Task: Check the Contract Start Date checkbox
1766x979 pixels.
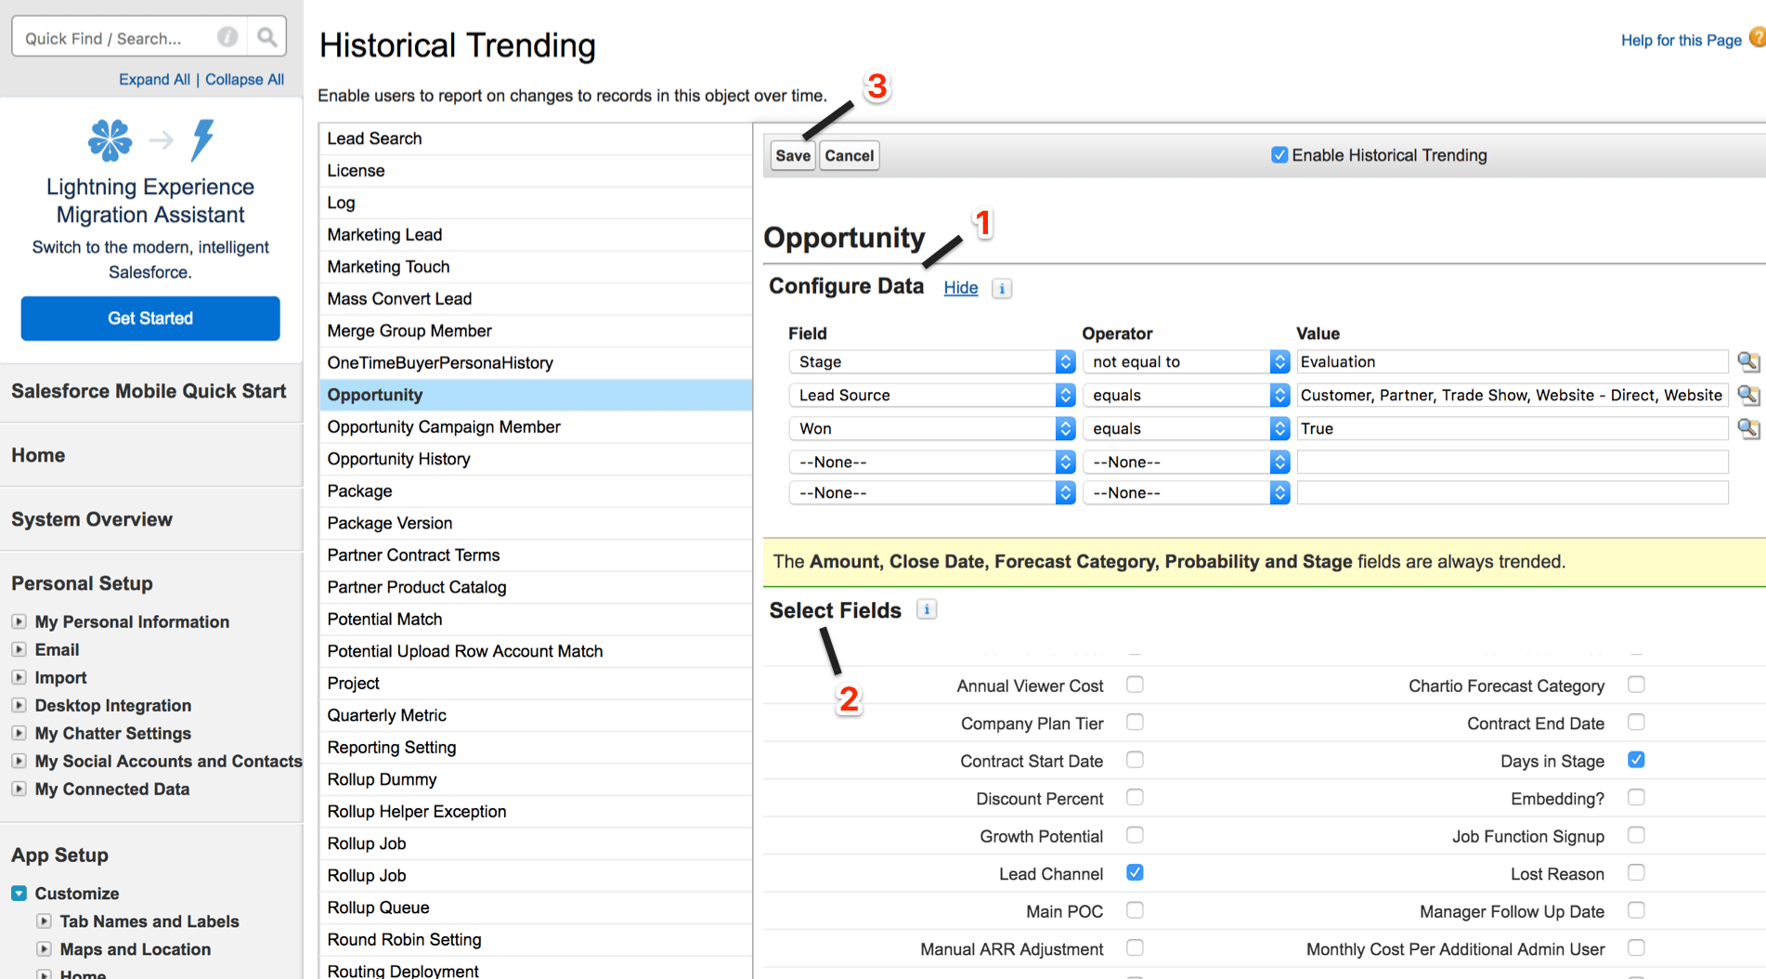Action: [x=1135, y=760]
